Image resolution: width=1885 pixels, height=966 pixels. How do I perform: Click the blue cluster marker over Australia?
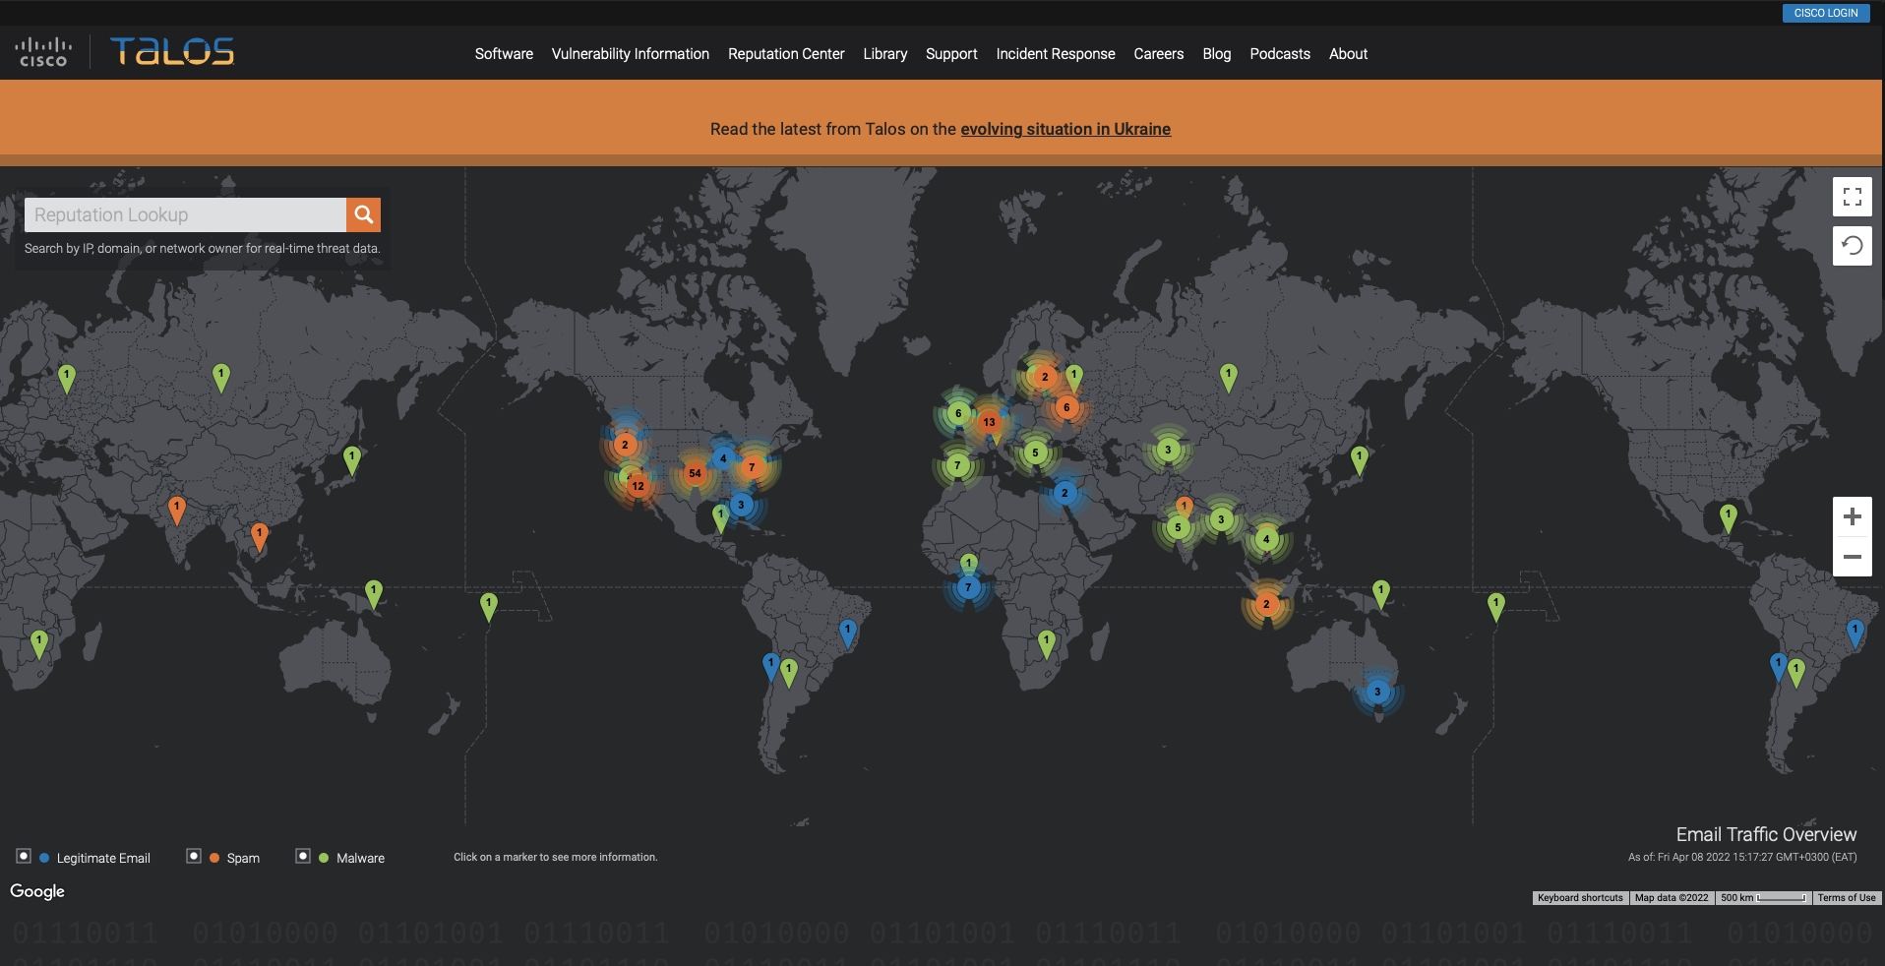(1377, 692)
